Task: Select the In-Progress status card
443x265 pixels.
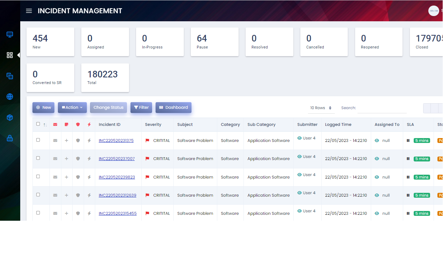Action: tap(160, 42)
